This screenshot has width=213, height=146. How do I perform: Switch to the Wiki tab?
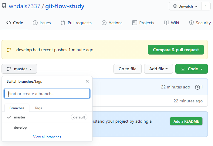pos(171,23)
